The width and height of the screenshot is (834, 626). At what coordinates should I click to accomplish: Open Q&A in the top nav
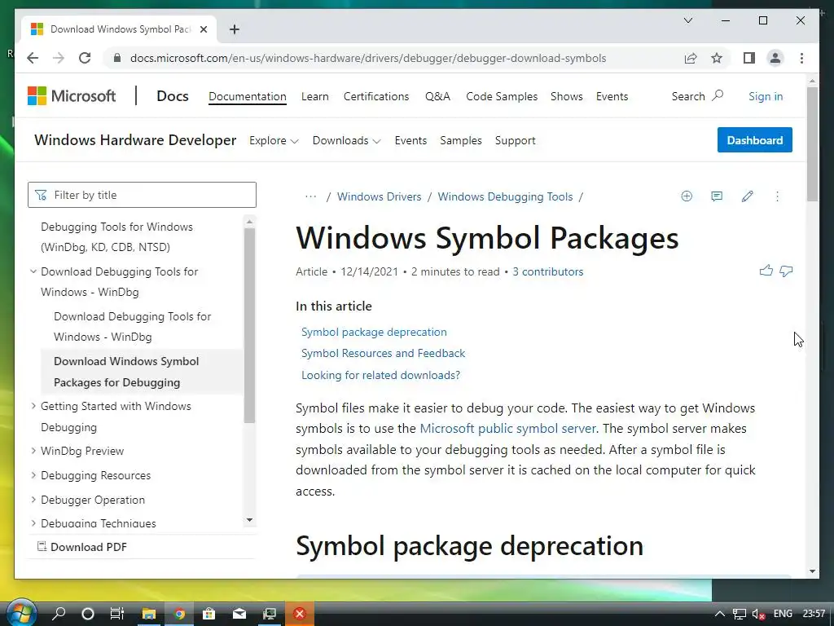tap(437, 96)
